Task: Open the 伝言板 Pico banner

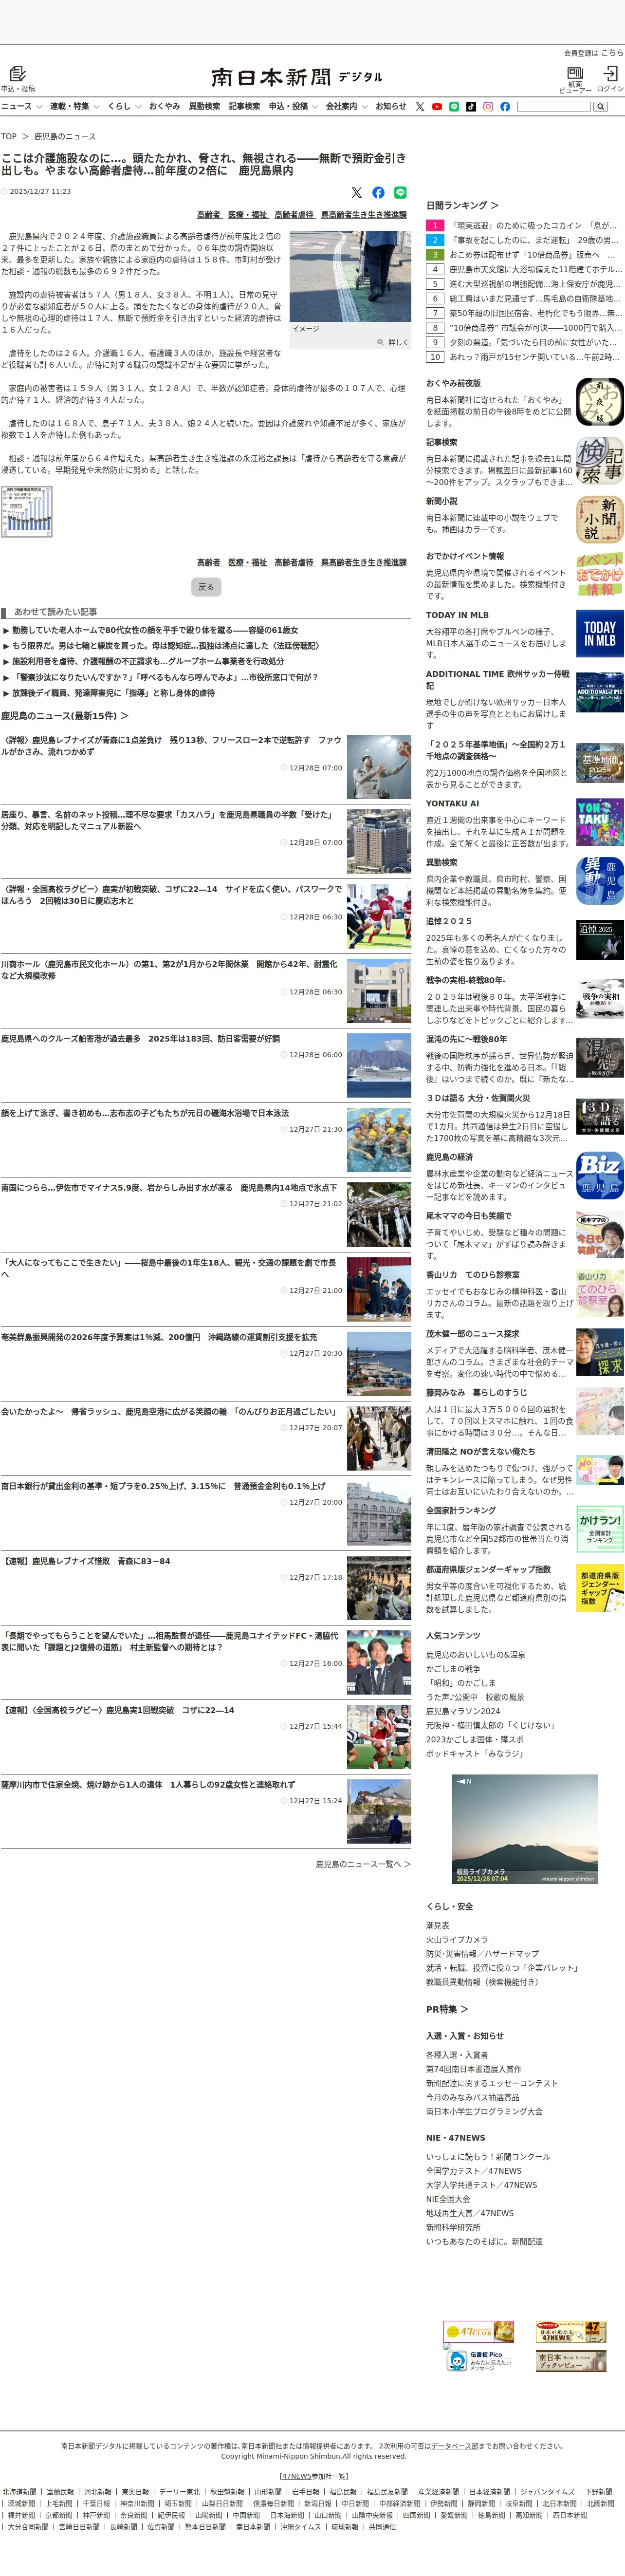Action: tap(478, 2360)
